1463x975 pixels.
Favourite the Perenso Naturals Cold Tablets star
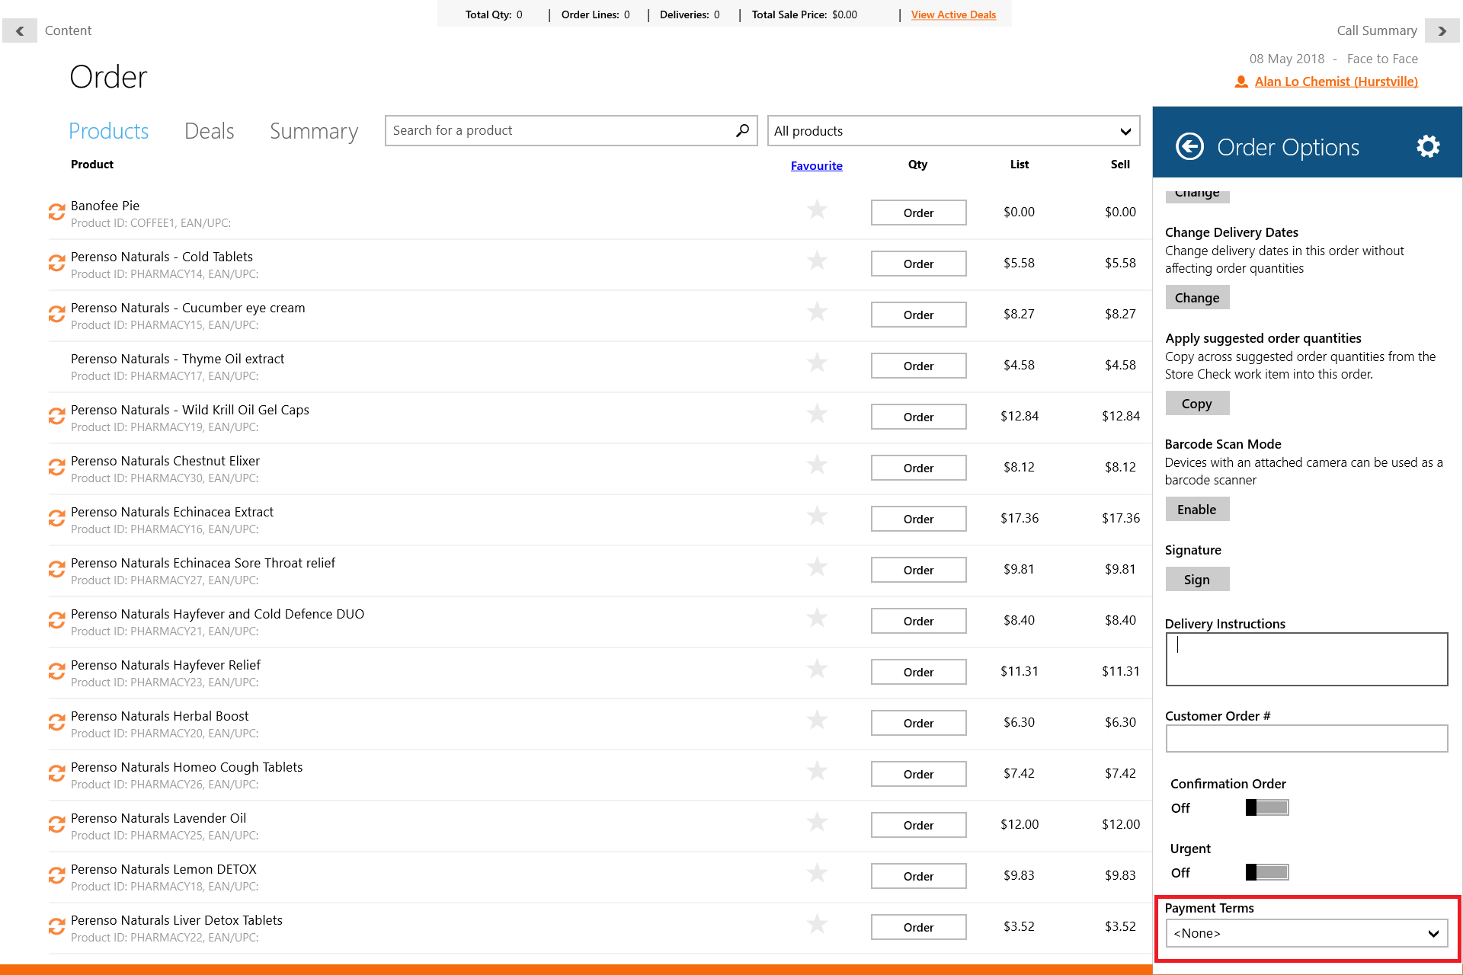coord(817,261)
